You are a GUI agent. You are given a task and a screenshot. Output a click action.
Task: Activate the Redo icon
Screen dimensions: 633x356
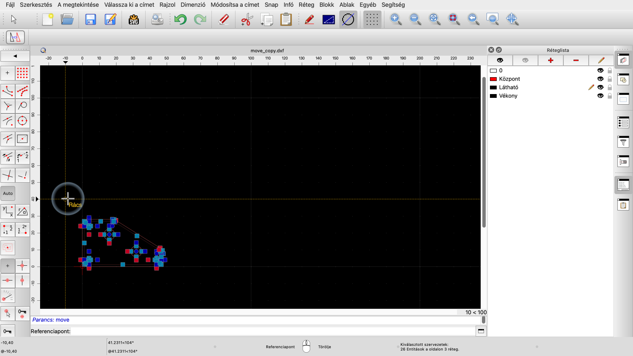[x=199, y=19]
